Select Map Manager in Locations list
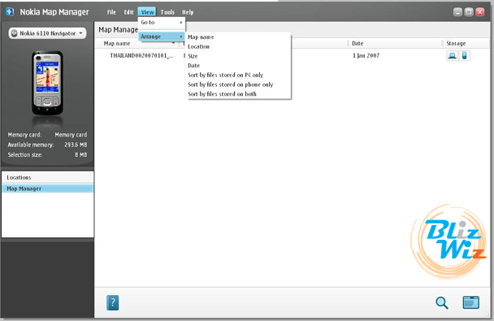 click(x=48, y=189)
